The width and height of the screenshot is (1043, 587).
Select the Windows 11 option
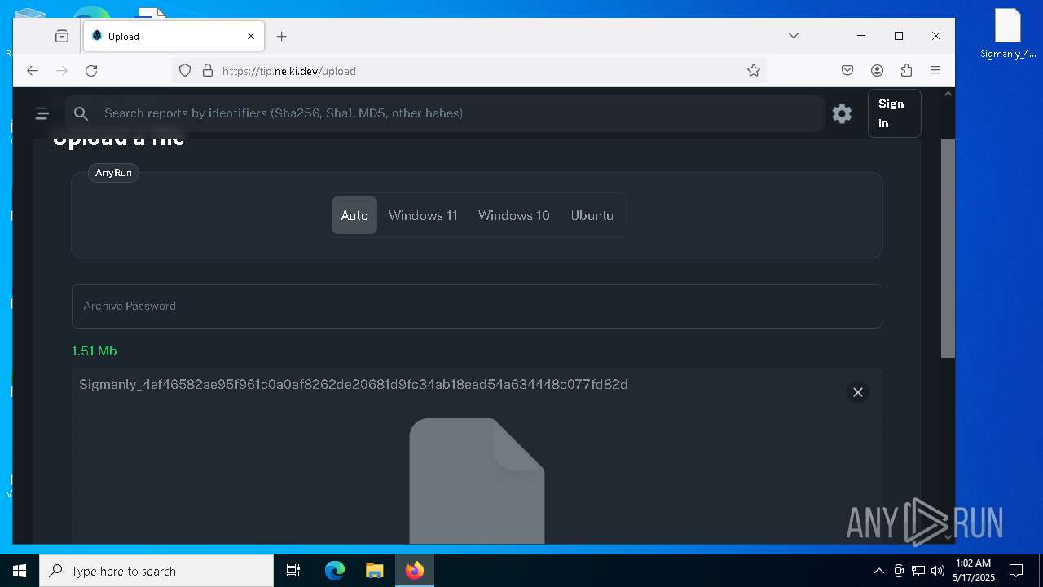(423, 215)
